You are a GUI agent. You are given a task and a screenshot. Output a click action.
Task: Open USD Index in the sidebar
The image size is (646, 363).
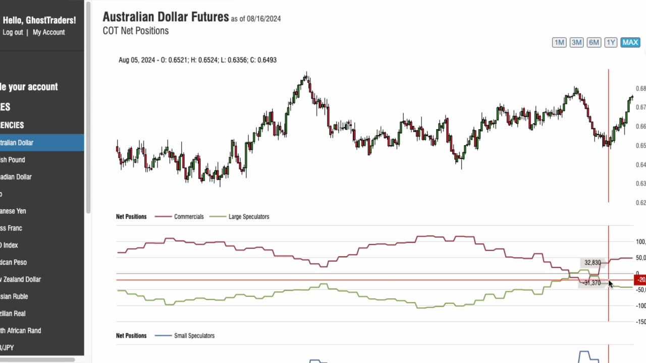(x=42, y=245)
